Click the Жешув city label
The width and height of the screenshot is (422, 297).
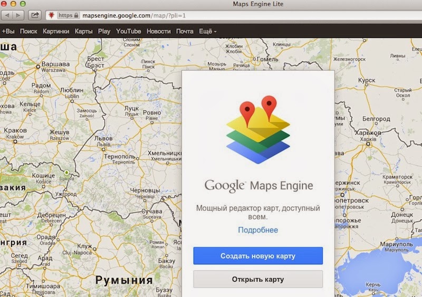tap(60, 132)
